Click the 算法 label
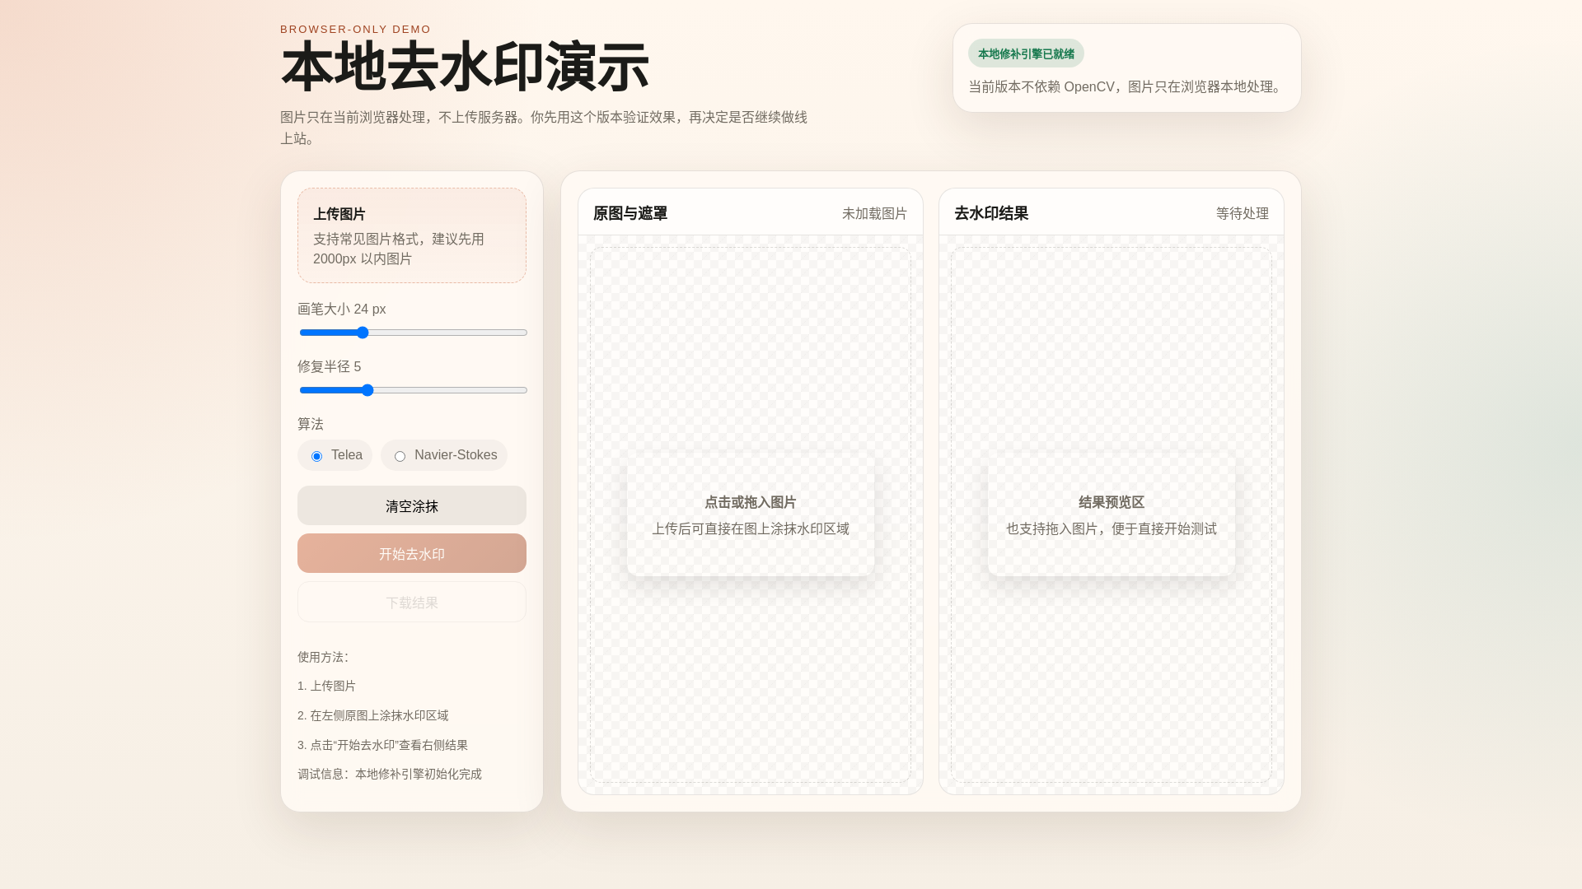 (311, 424)
